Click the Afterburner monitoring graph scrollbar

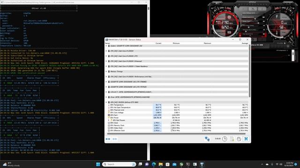293,56
